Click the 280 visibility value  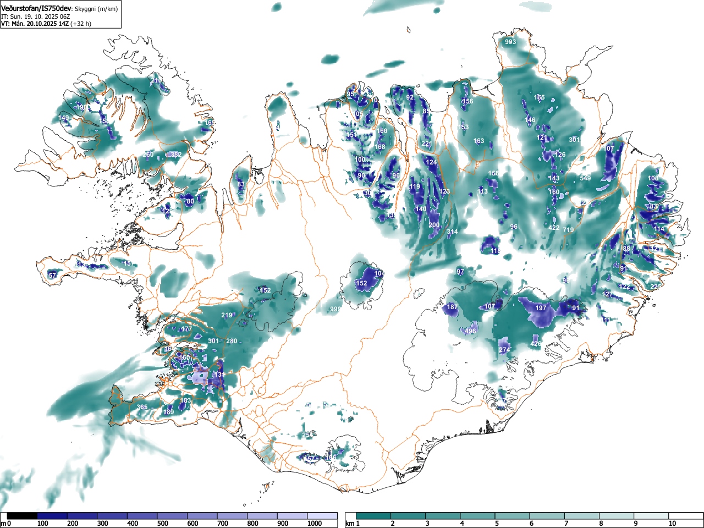[232, 341]
